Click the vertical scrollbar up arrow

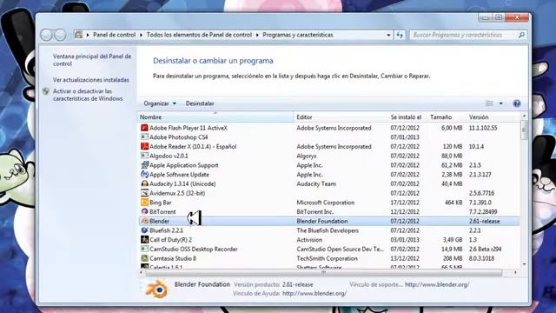[x=524, y=116]
